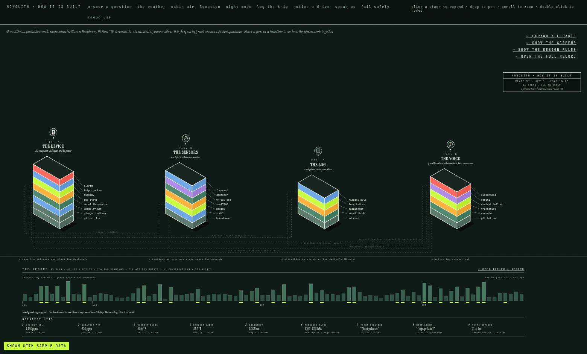Click the 'Shown with sample data' badge

pos(36,346)
